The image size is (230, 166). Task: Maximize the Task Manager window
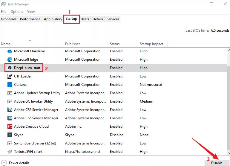(211, 4)
